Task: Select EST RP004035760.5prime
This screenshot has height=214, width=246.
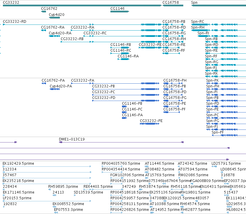Action: tap(121, 164)
